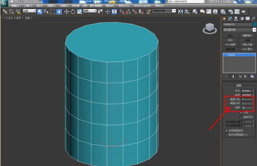257x166 pixels.
Task: Click the Configure Modifier Sets icon
Action: [x=252, y=76]
